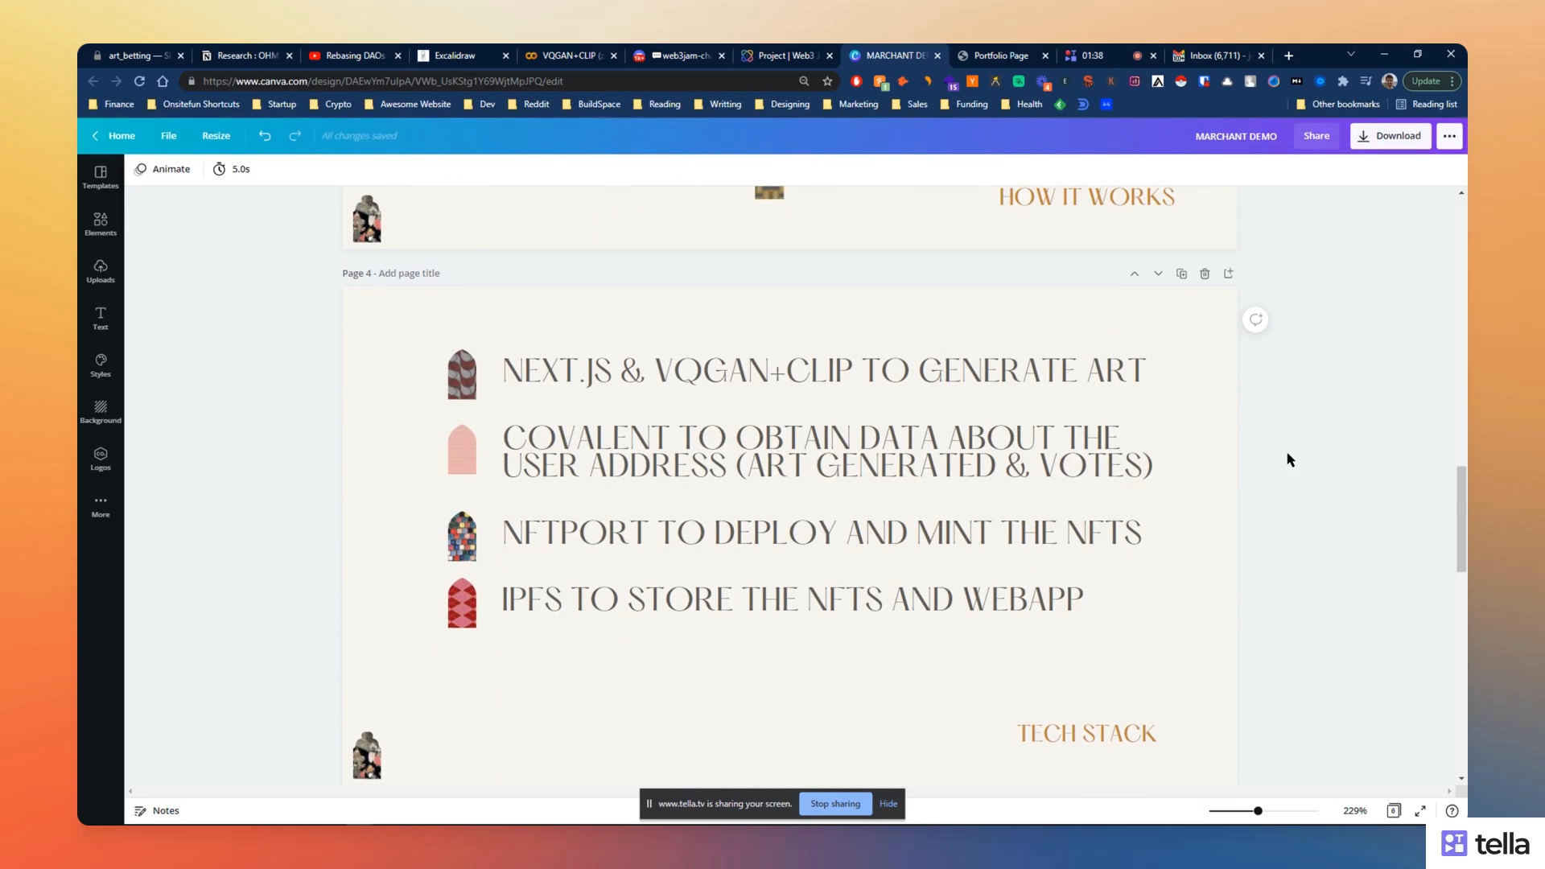Screen dimensions: 1545x869
Task: Select the NEXT.JS & VQGAN+CLIP text line
Action: 824,371
